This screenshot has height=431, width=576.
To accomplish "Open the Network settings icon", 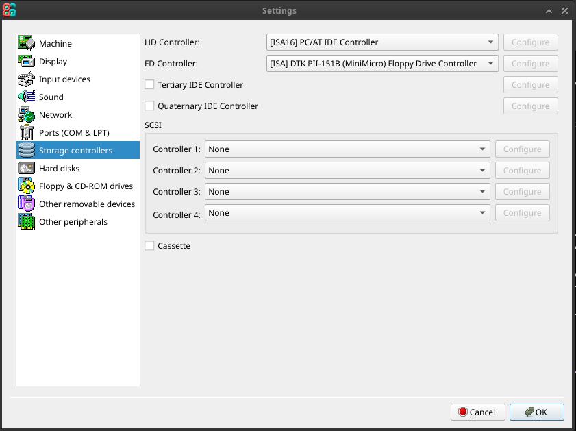I will (x=27, y=114).
